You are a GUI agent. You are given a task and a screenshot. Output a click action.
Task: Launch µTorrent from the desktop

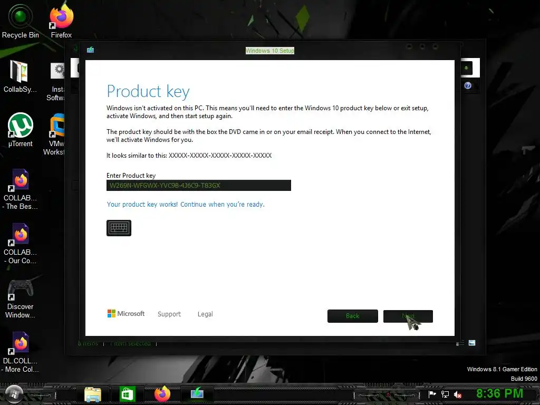click(21, 130)
